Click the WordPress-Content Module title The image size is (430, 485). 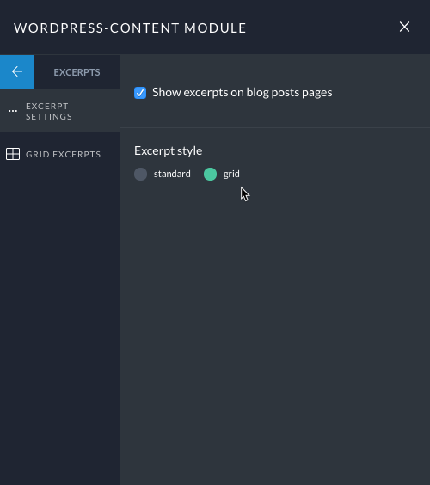click(130, 28)
